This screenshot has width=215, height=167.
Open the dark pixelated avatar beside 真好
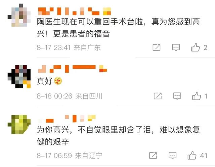(x=19, y=76)
